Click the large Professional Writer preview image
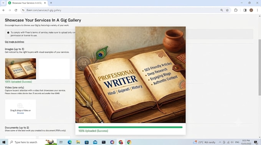The width and height of the screenshot is (261, 145). [x=130, y=75]
